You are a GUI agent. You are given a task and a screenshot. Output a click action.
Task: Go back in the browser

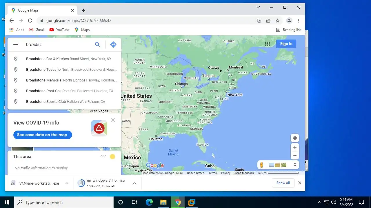pyautogui.click(x=12, y=21)
